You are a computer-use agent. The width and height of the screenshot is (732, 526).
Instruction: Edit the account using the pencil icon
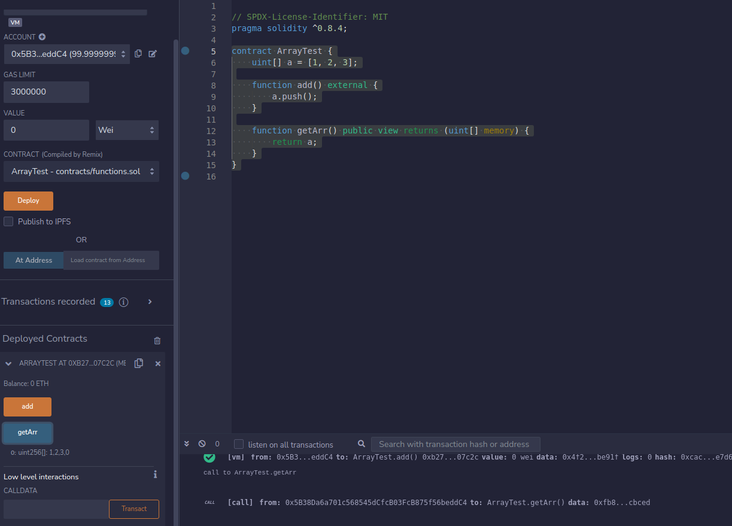click(x=153, y=53)
